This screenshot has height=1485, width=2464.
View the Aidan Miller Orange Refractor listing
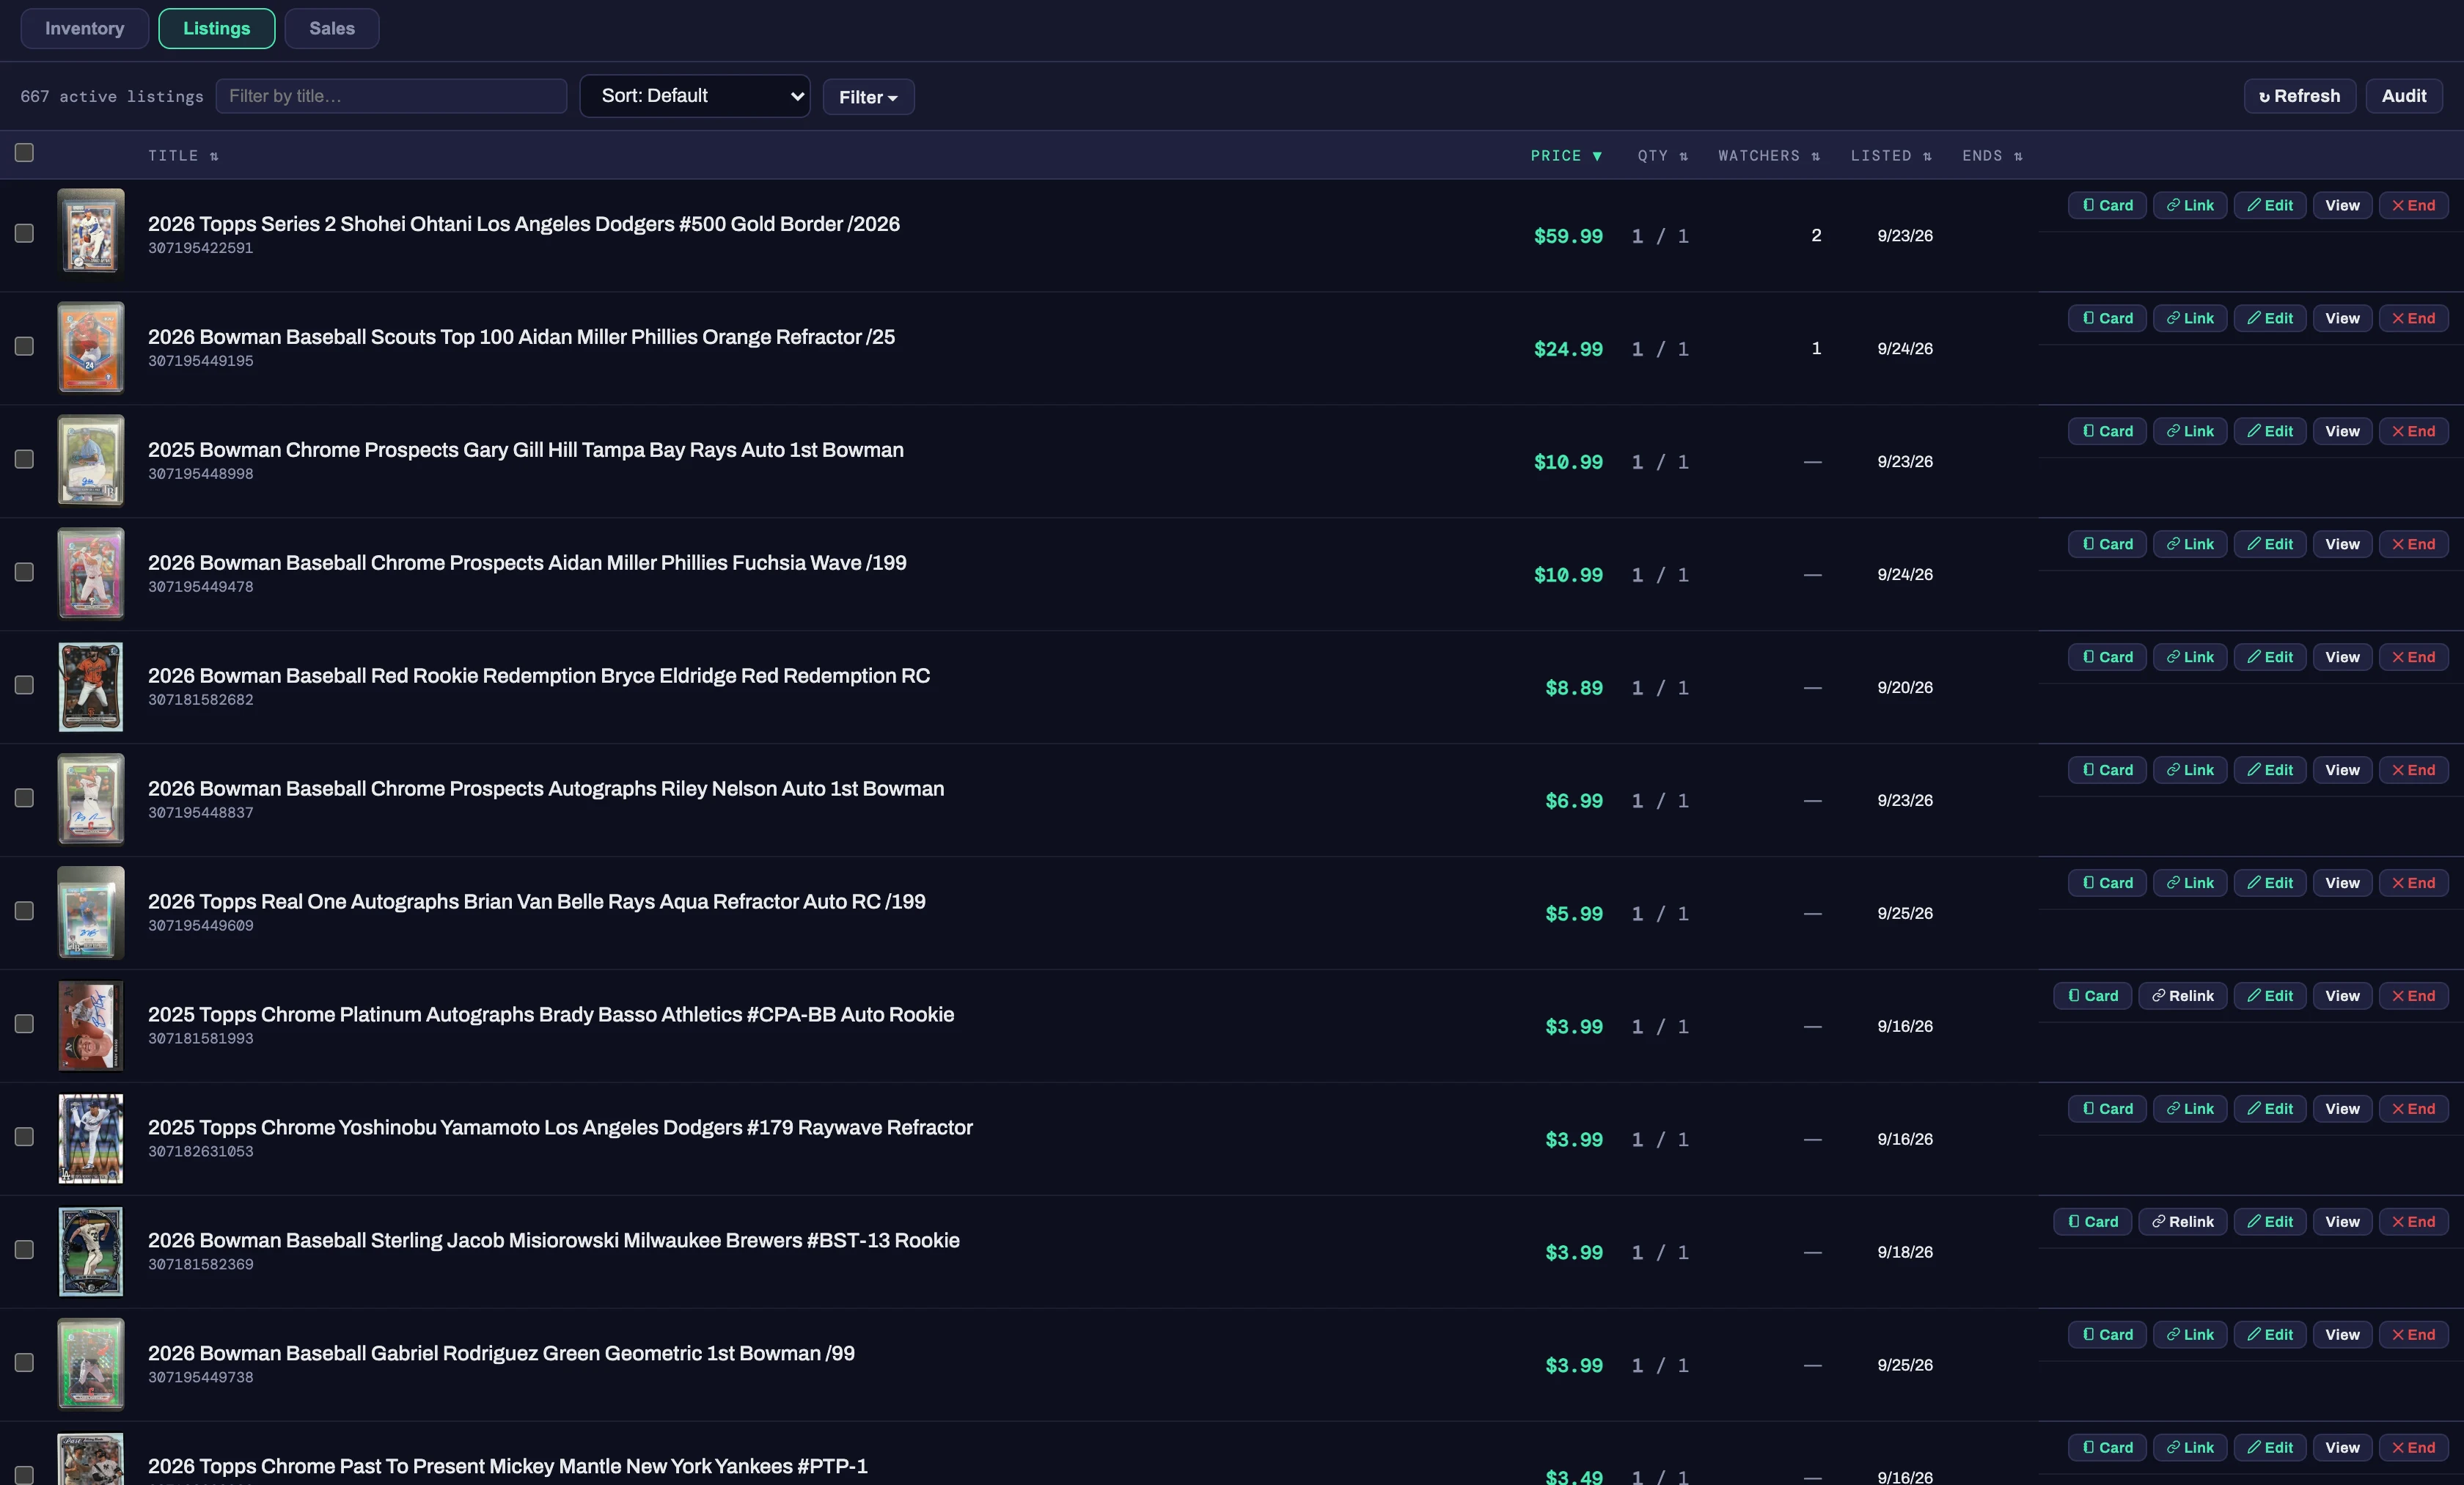tap(2342, 318)
